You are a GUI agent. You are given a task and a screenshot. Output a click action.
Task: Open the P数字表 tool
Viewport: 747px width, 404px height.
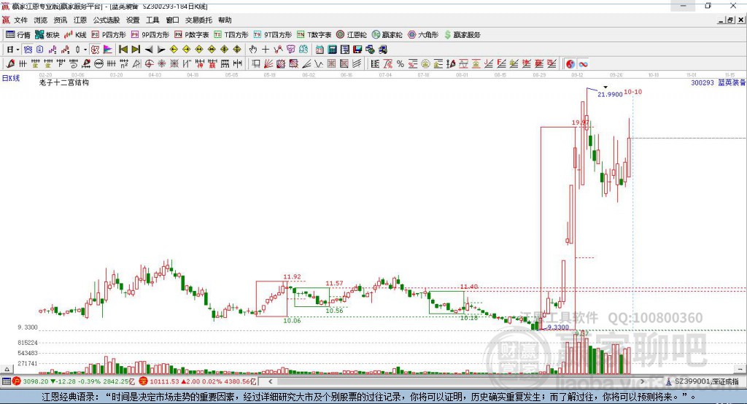click(x=192, y=35)
